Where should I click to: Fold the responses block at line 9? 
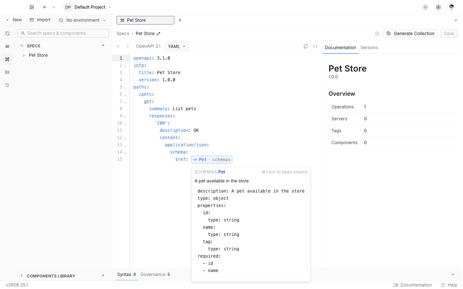[x=126, y=116]
